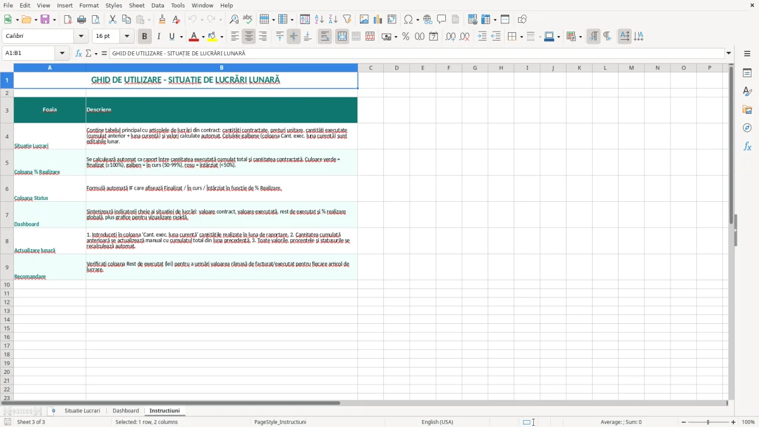Open font color dropdown arrow

203,37
